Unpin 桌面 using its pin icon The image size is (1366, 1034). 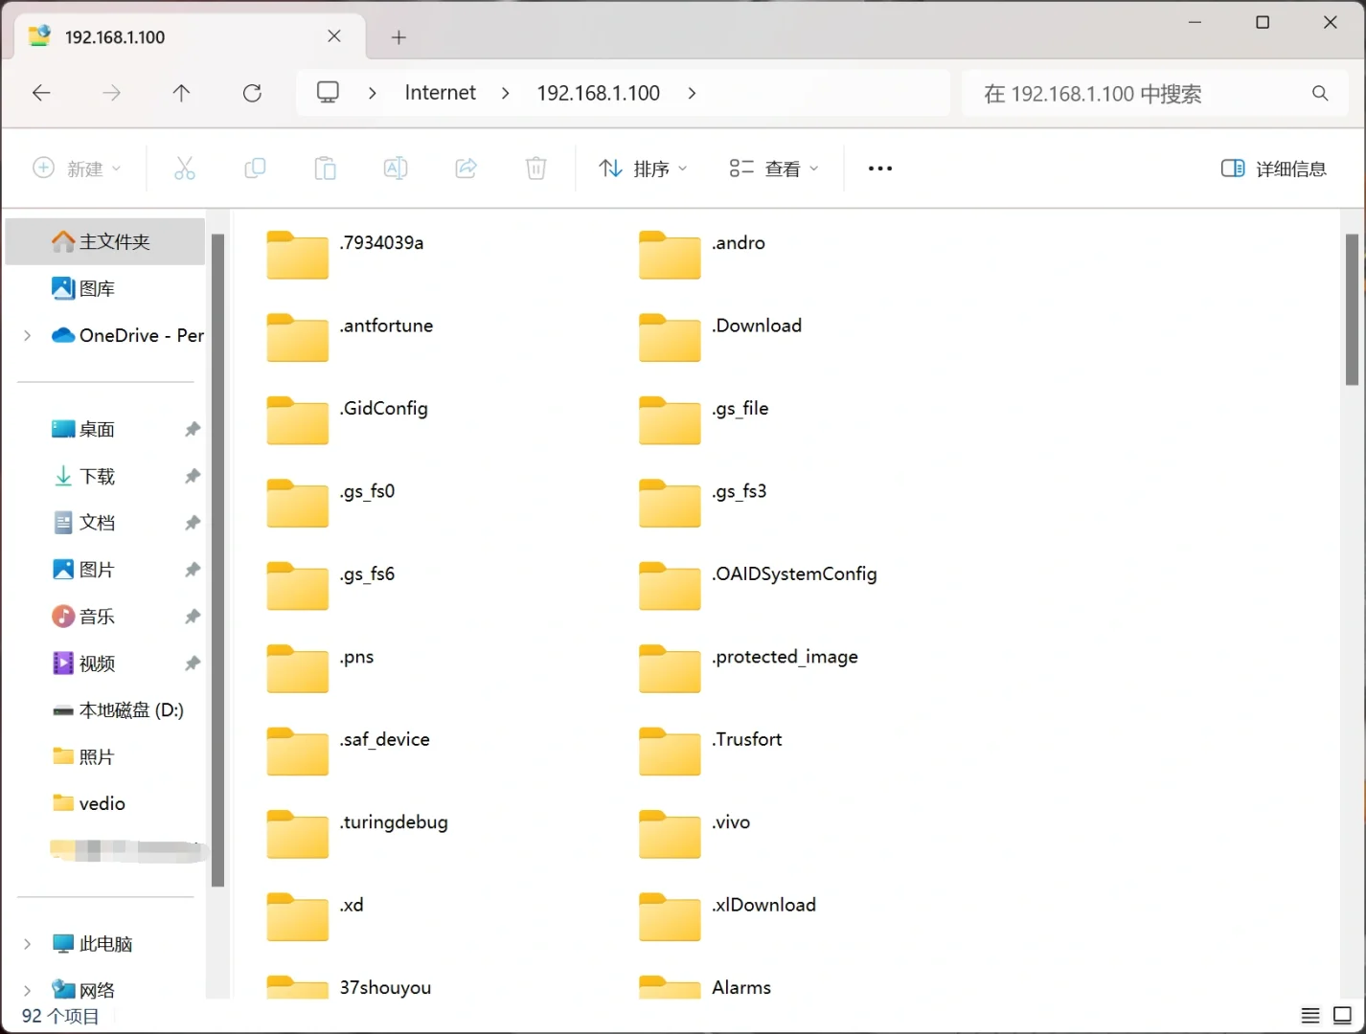(x=193, y=429)
